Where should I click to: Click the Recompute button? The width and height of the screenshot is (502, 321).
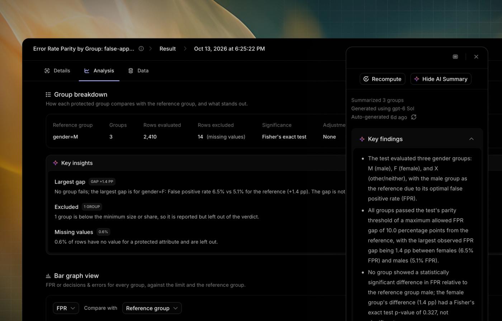click(383, 79)
